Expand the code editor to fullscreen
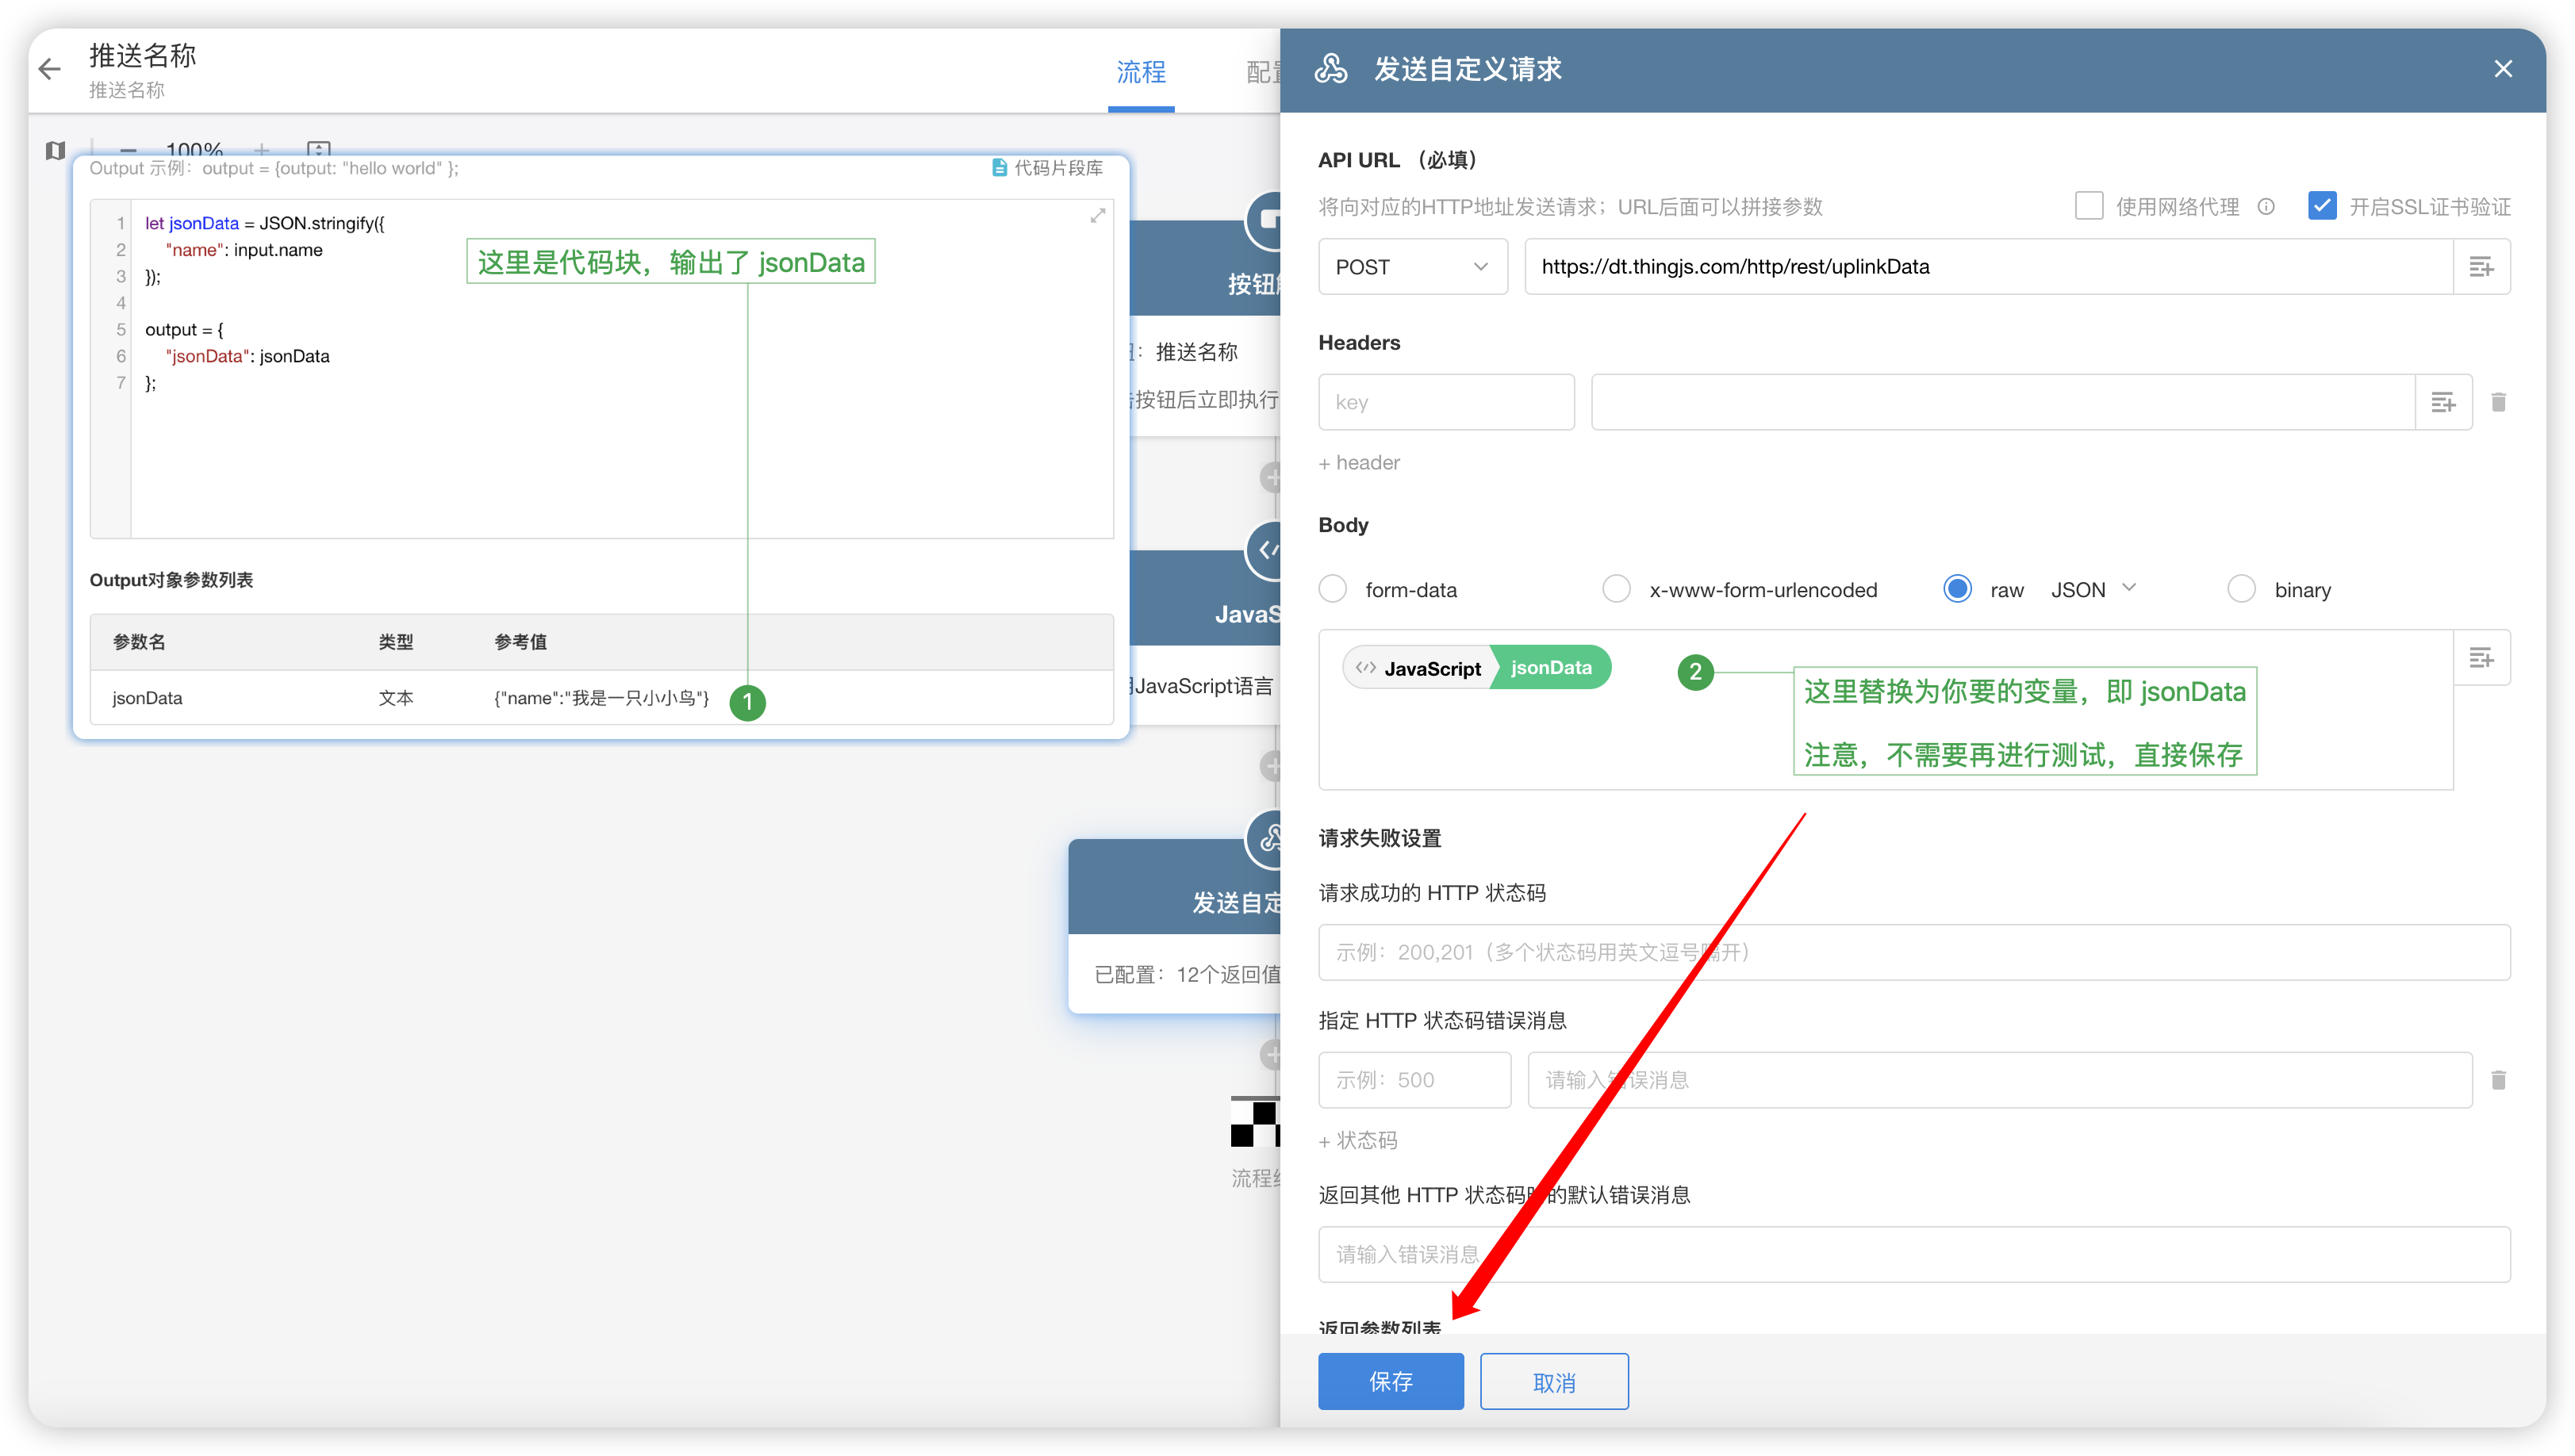The image size is (2575, 1456). (1097, 216)
